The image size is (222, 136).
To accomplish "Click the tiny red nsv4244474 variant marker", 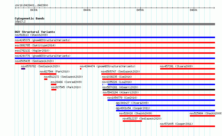I will tap(81, 69).
